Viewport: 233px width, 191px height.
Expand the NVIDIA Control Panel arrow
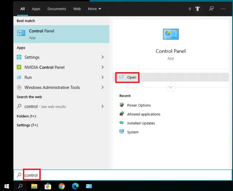point(103,67)
